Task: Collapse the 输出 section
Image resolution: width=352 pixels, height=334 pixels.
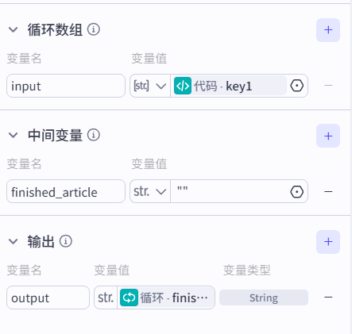Action: [13, 241]
